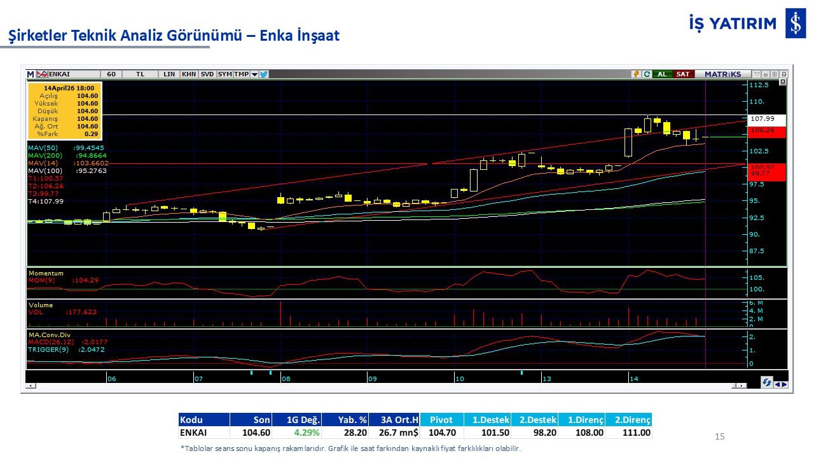Open the chart type icon beside ENKAI
814x458 pixels.
[42, 74]
